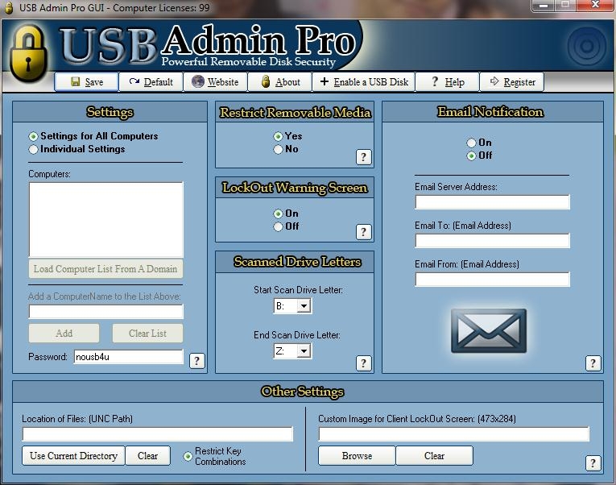Close the USB Admin Pro window
This screenshot has height=485, width=616.
click(596, 6)
